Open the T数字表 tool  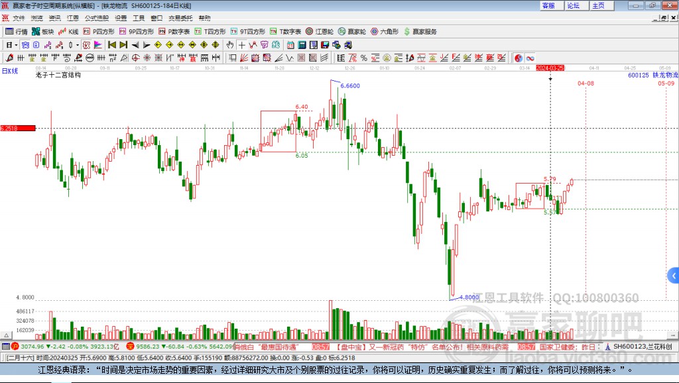click(285, 31)
